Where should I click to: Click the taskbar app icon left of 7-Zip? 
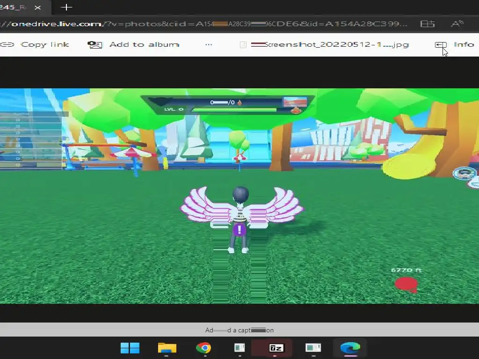[x=240, y=348]
